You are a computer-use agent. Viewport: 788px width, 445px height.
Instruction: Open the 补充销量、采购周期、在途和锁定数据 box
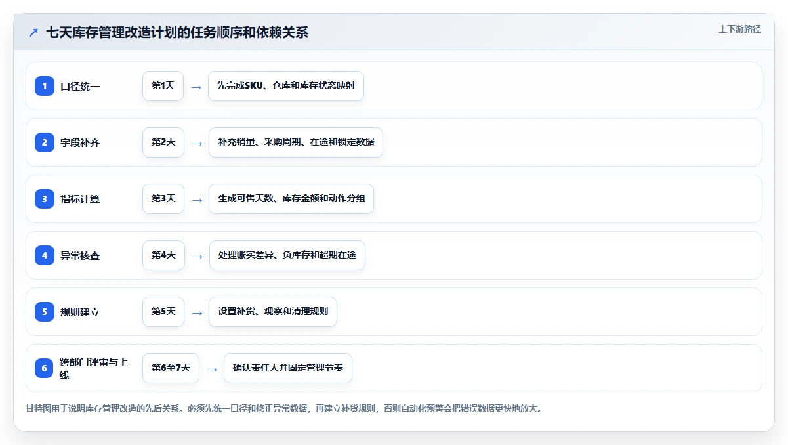(296, 142)
